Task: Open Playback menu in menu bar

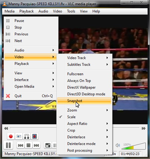Action: (26, 11)
